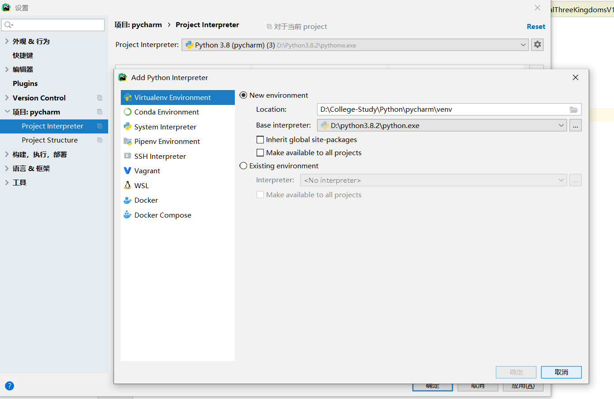This screenshot has height=399, width=614.
Task: Click the interpreter settings gear icon
Action: [x=537, y=44]
